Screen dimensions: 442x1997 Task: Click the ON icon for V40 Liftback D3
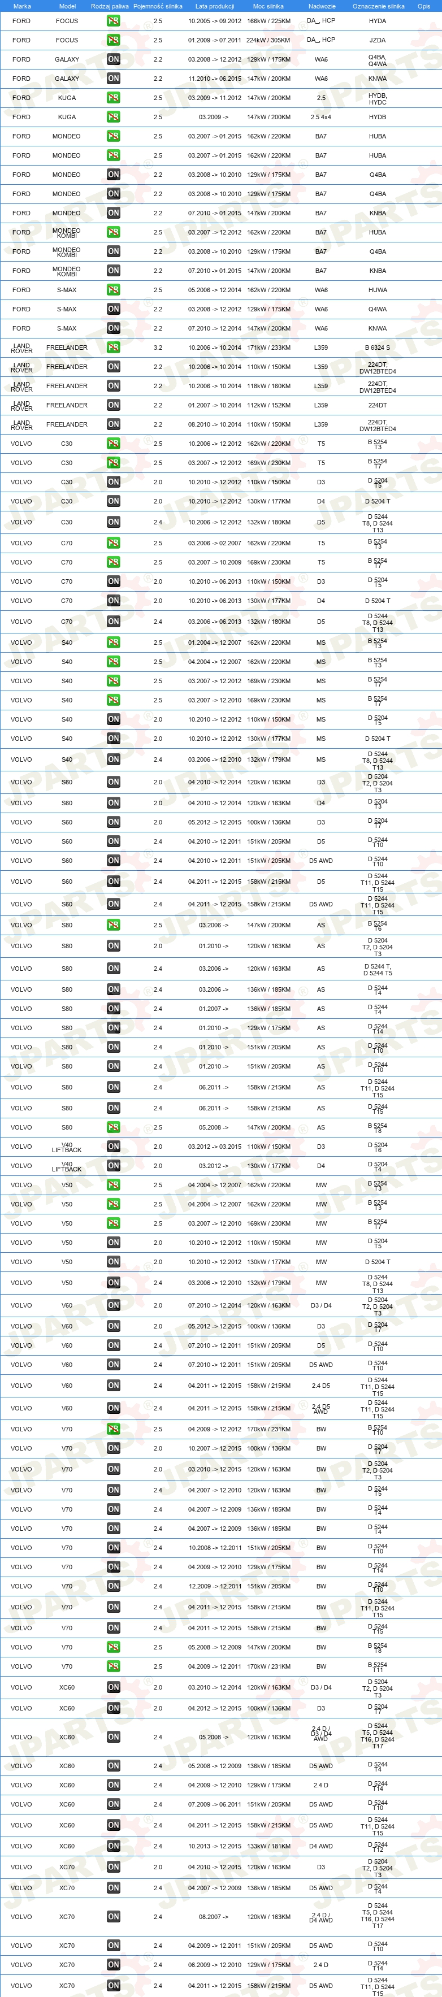coord(113,1147)
